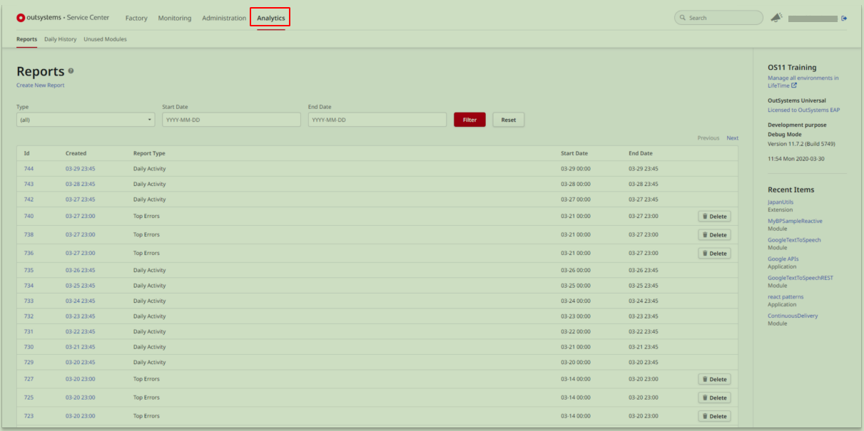Click the help icon beside the Reports heading

70,71
